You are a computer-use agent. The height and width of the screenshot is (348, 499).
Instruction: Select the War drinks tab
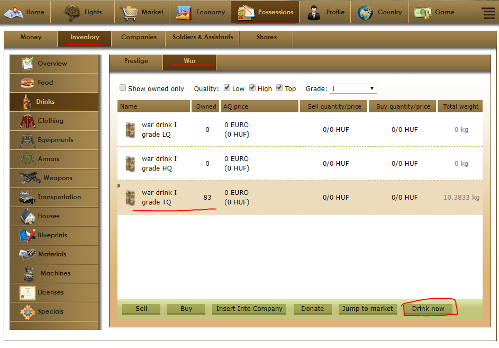pyautogui.click(x=189, y=61)
